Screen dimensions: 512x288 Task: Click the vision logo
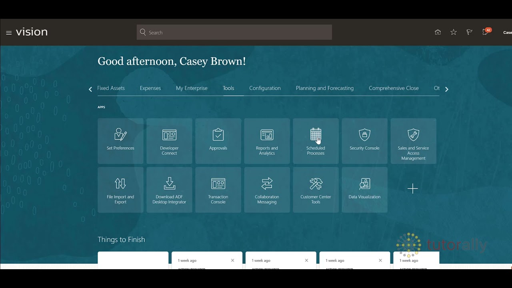pyautogui.click(x=32, y=32)
